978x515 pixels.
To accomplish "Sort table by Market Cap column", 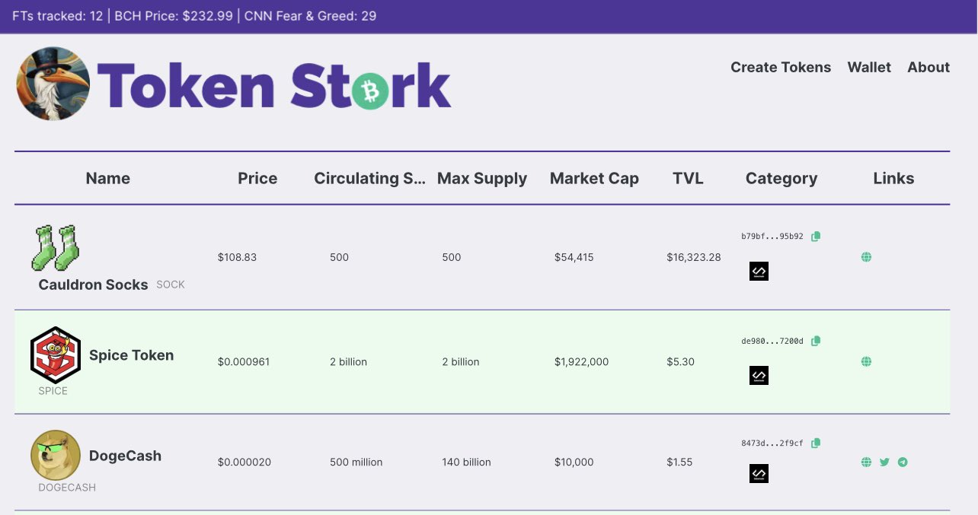I will pos(594,178).
